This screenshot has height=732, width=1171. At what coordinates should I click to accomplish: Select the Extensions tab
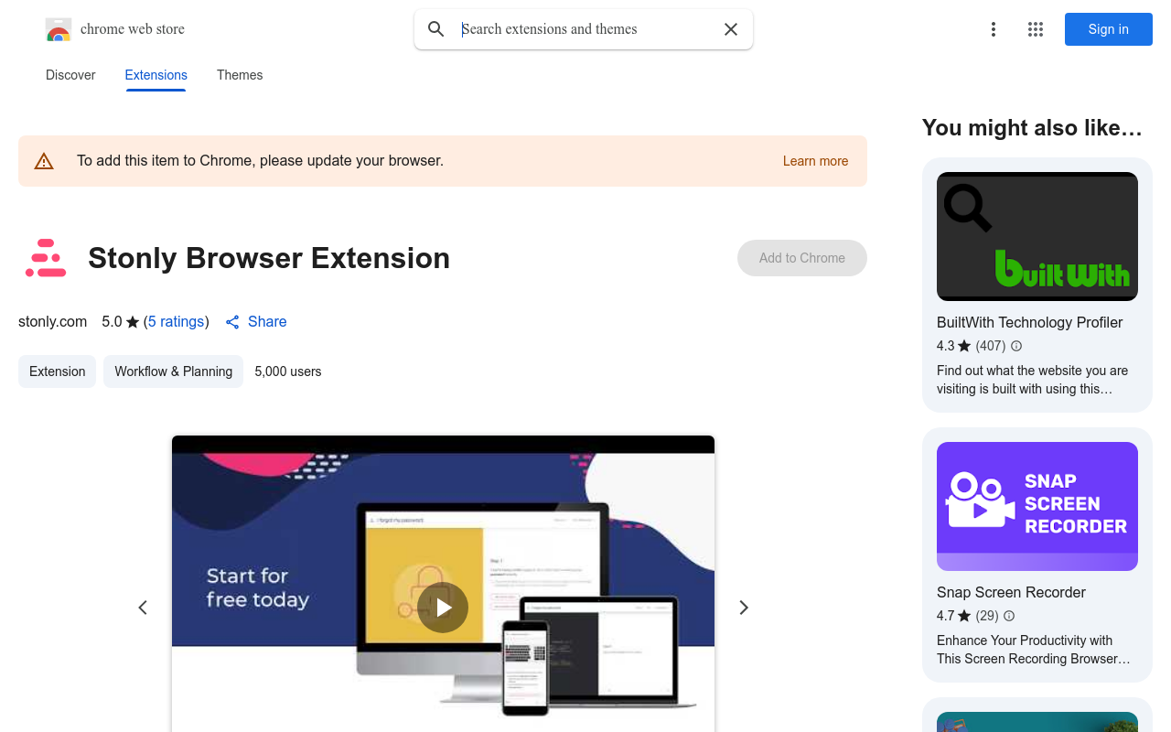[156, 75]
